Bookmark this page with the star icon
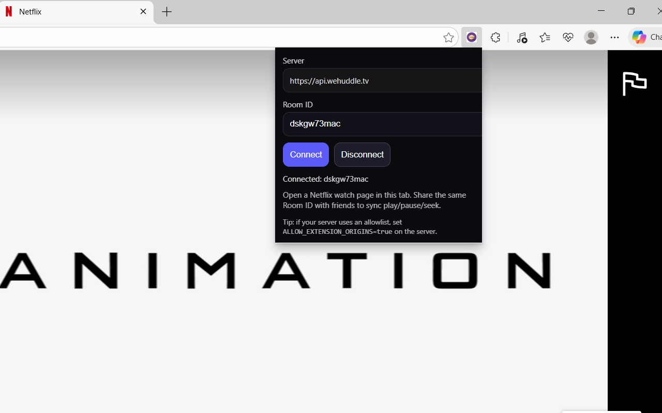 coord(448,37)
